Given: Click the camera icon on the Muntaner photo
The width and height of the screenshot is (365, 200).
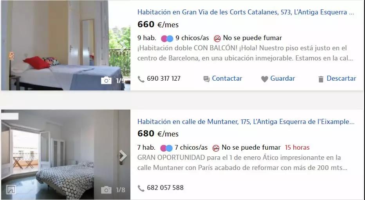Looking at the screenshot, I should pyautogui.click(x=106, y=190).
